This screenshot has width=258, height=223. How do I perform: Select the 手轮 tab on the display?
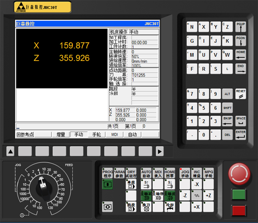96,134
